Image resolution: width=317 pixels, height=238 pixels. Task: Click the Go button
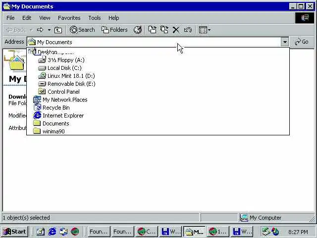click(302, 42)
